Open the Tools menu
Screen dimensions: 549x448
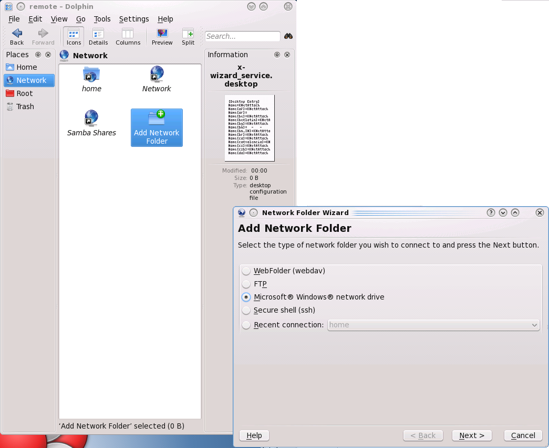102,19
